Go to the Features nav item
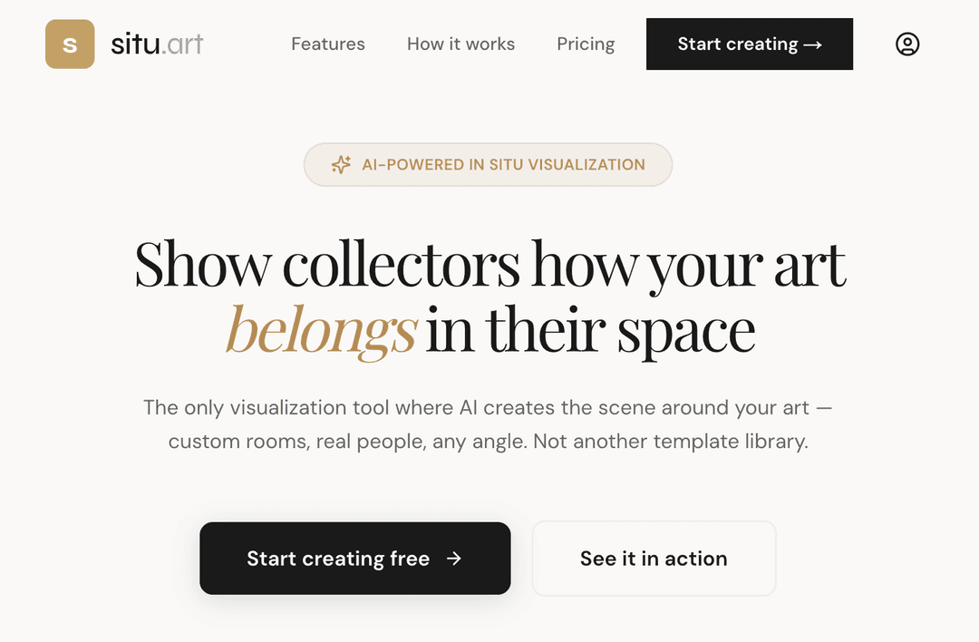 (x=328, y=44)
